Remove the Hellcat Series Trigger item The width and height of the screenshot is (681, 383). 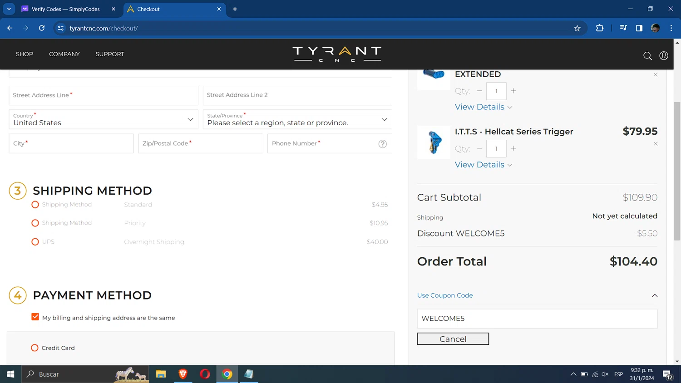656,144
